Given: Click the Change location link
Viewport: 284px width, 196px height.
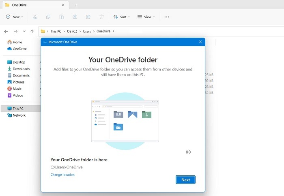Looking at the screenshot, I should [x=62, y=175].
